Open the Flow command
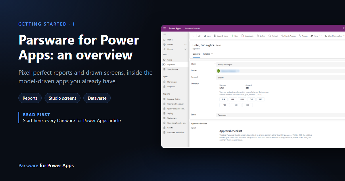Image resolution: width=345 pixels, height=181 pixels. point(314,36)
